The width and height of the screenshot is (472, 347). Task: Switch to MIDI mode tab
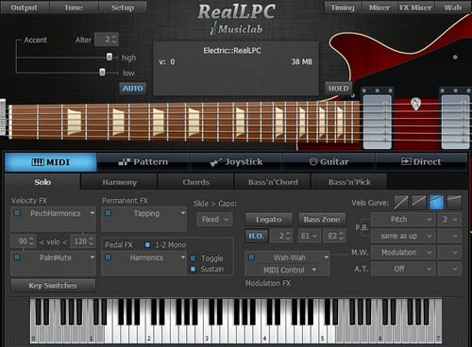(x=51, y=162)
